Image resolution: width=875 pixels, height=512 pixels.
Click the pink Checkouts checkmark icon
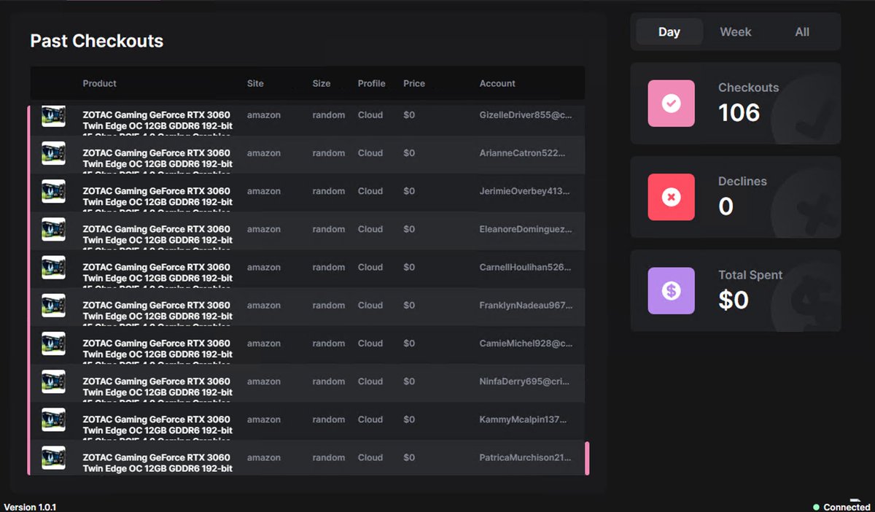pyautogui.click(x=671, y=104)
